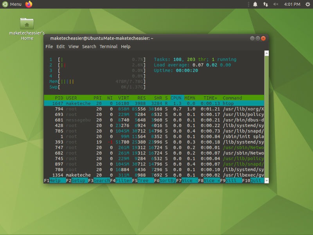Unmute the speaker icon in the system tray
This screenshot has width=313, height=235.
(276, 4)
